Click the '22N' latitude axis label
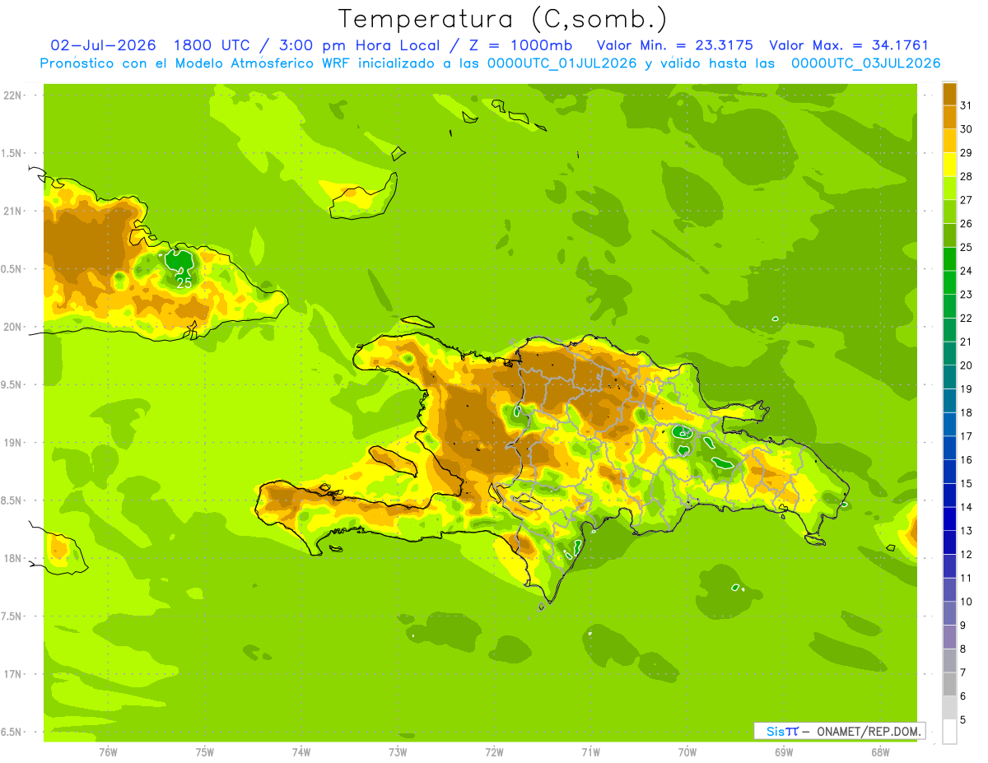The height and width of the screenshot is (763, 988). (x=13, y=95)
